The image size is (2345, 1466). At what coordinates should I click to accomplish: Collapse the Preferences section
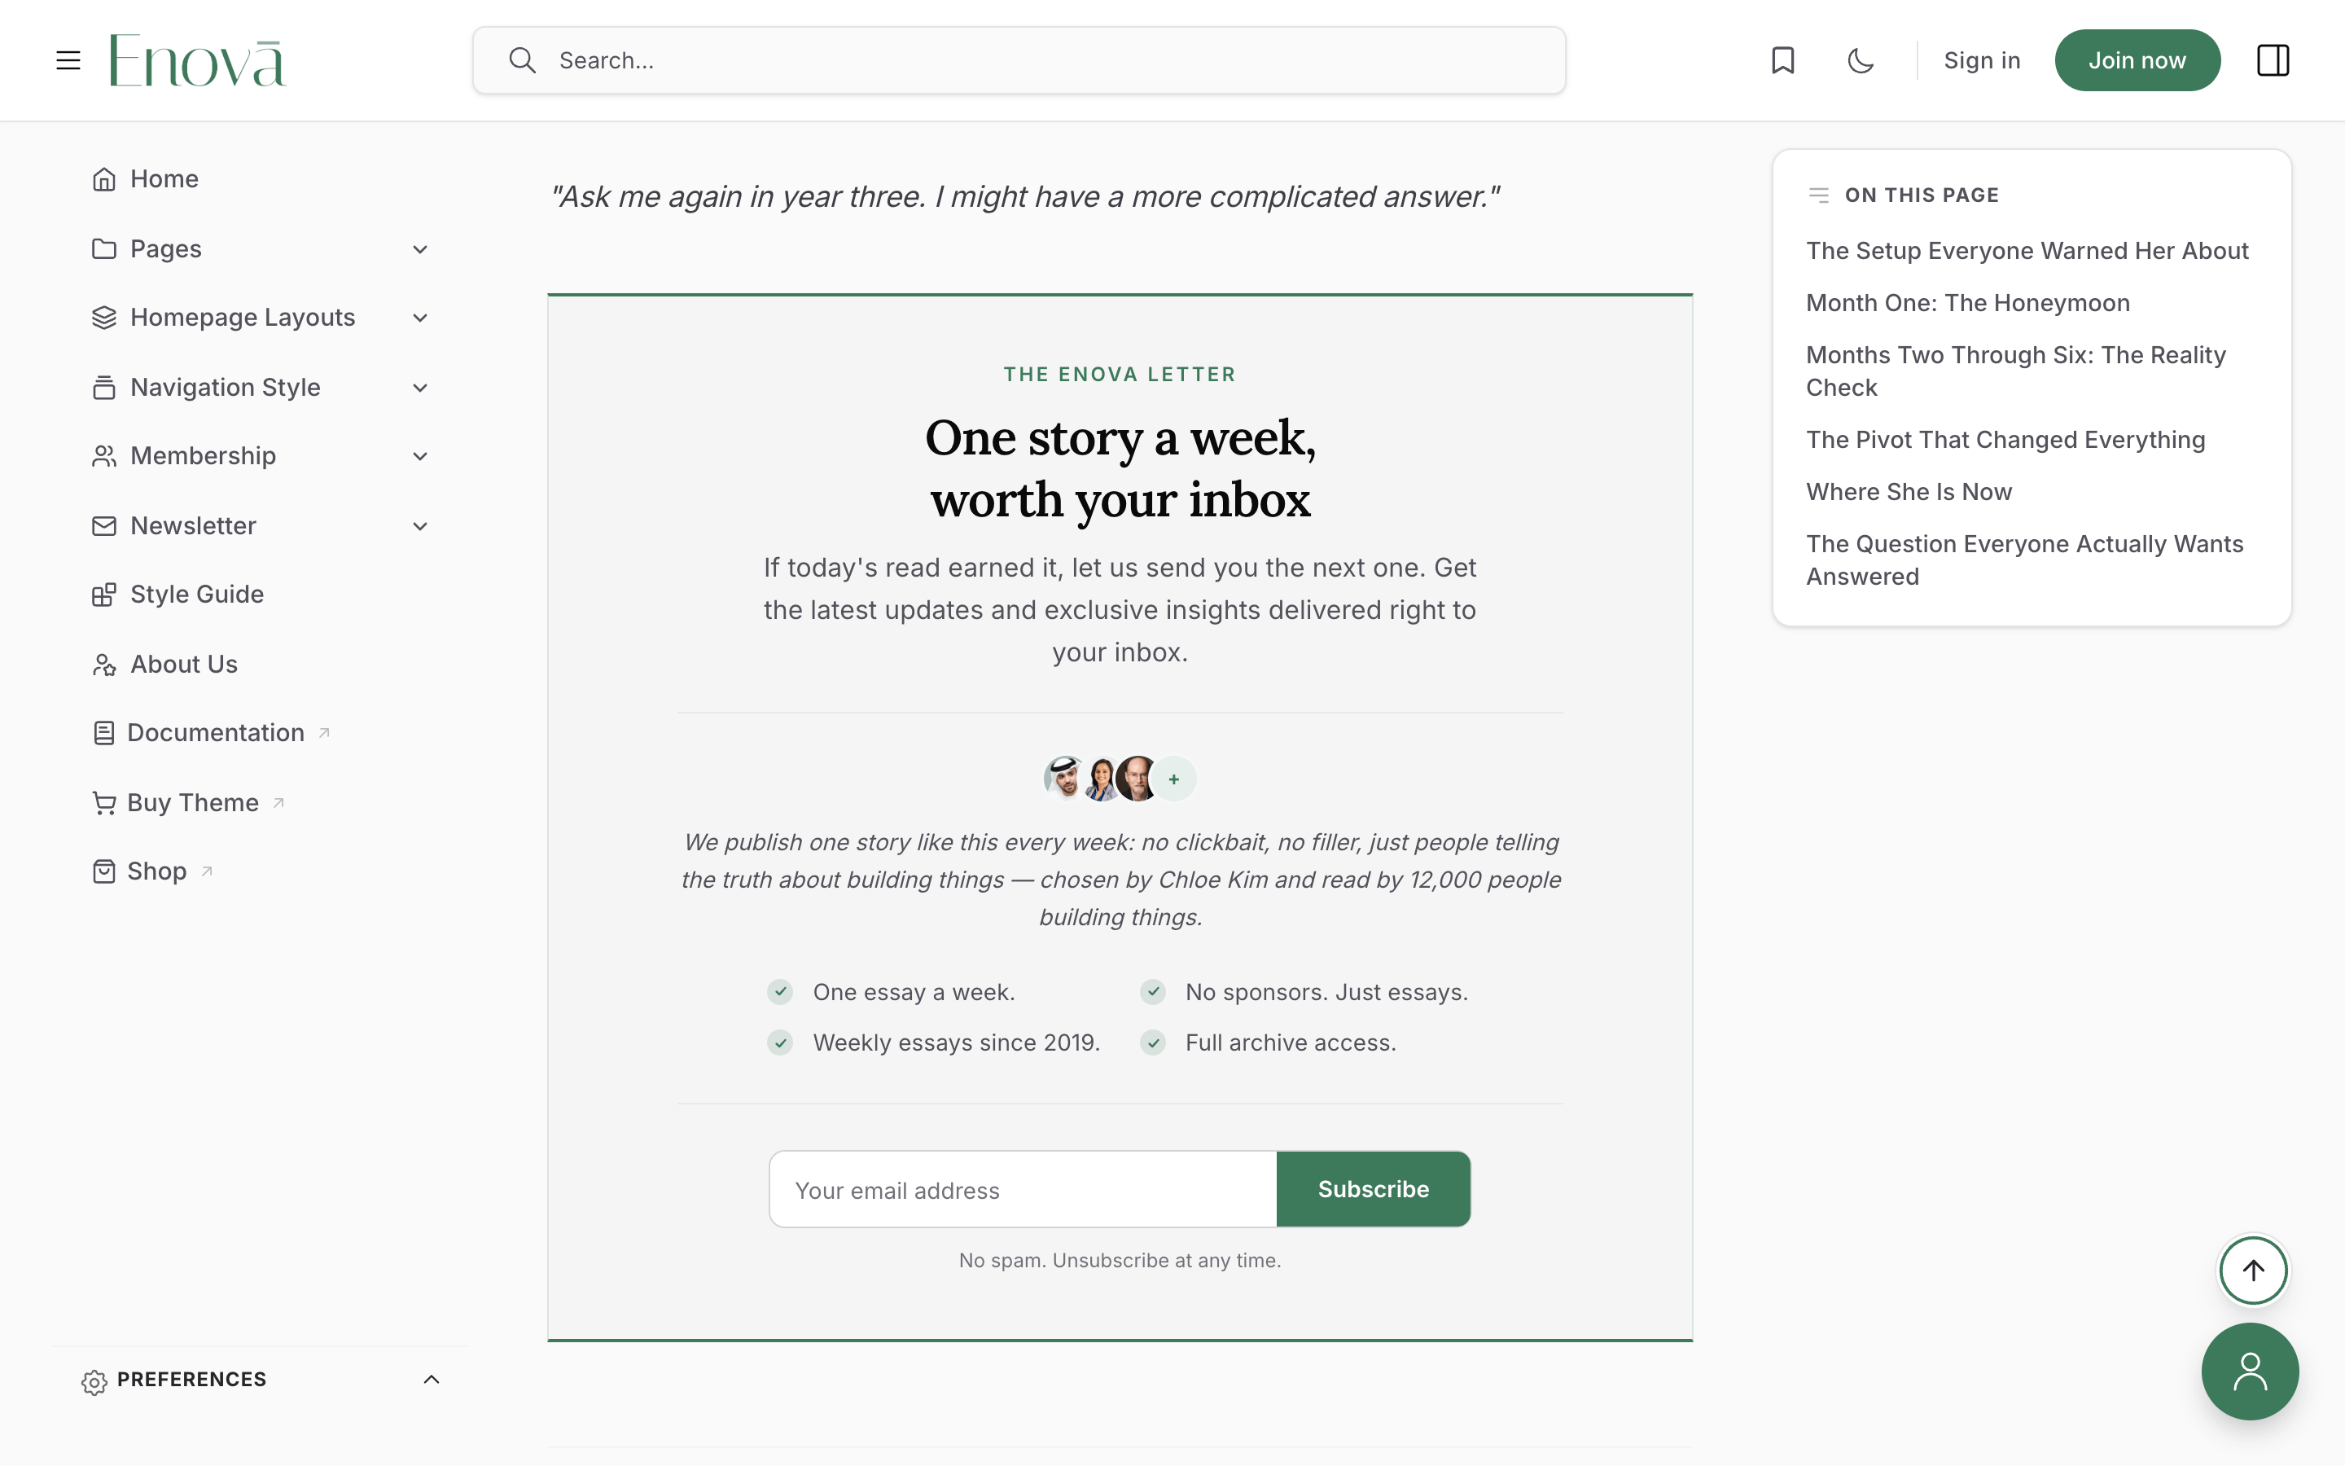[432, 1379]
